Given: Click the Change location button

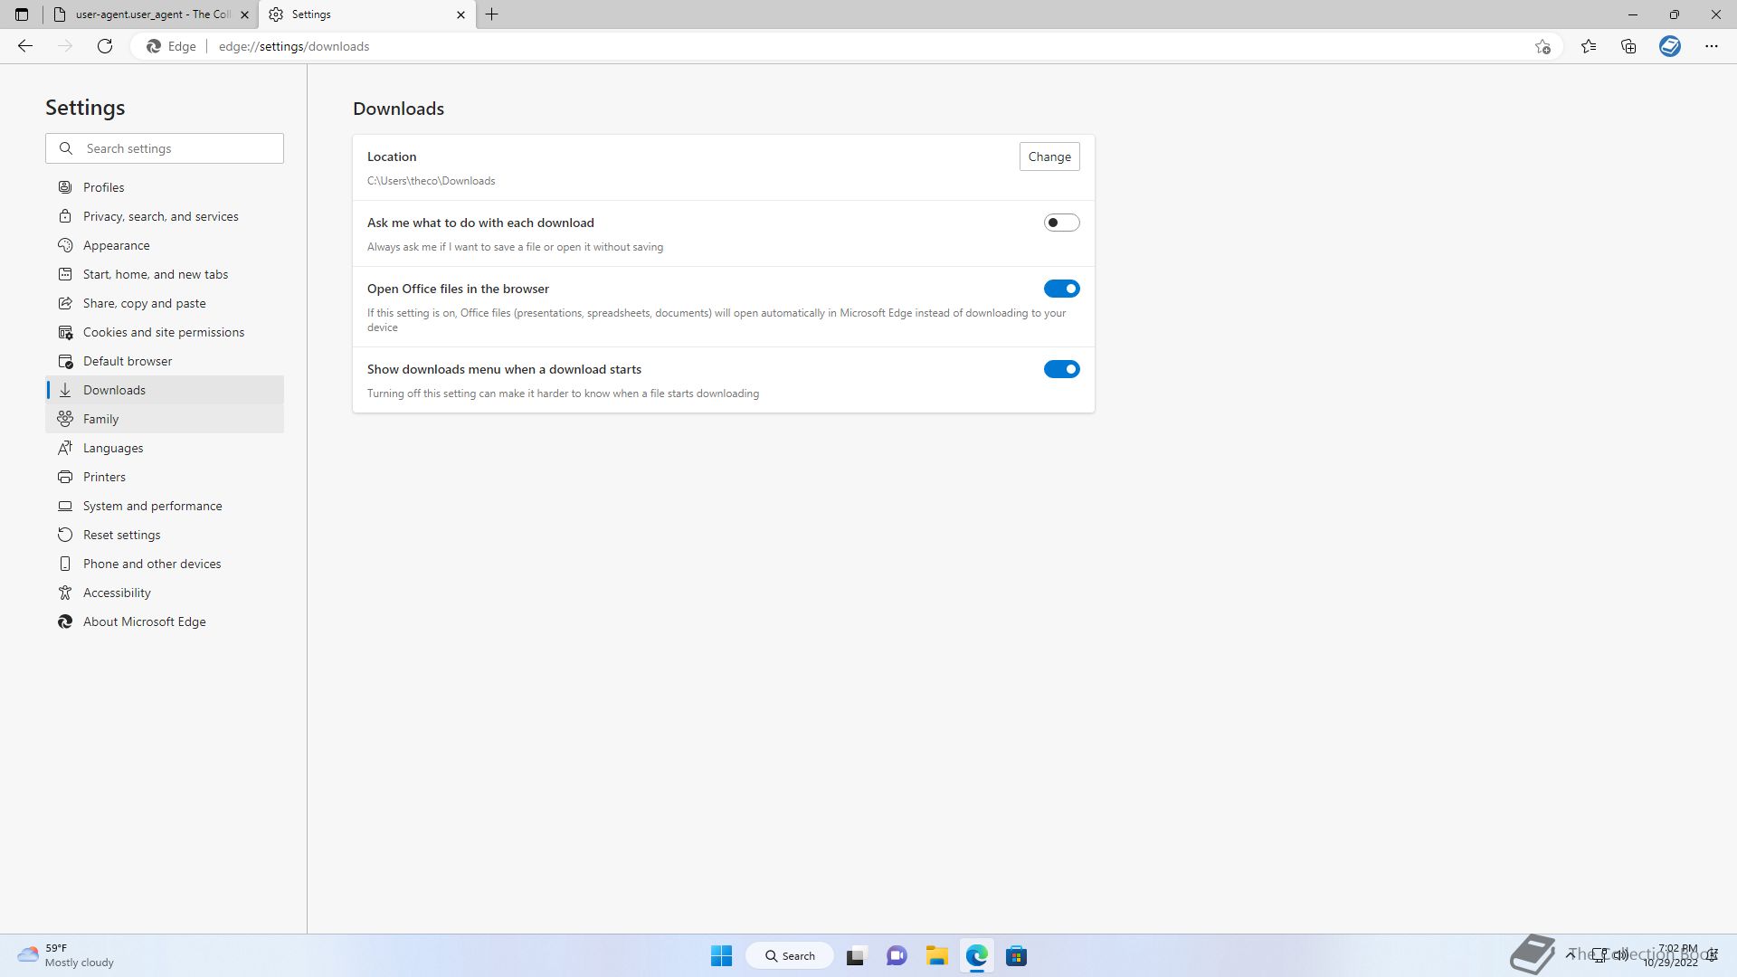Looking at the screenshot, I should (x=1049, y=157).
